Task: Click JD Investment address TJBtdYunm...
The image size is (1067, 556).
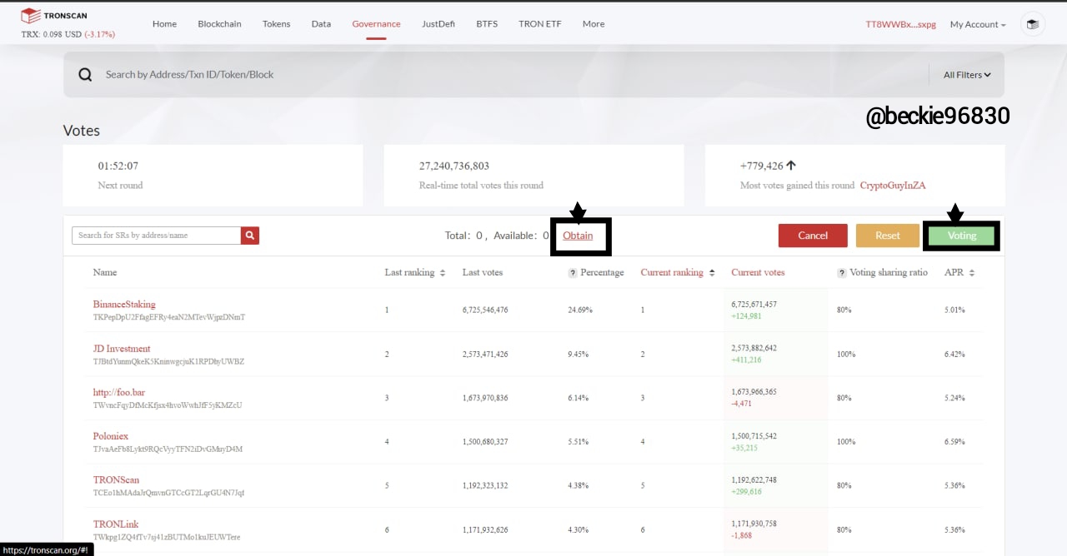Action: click(168, 361)
